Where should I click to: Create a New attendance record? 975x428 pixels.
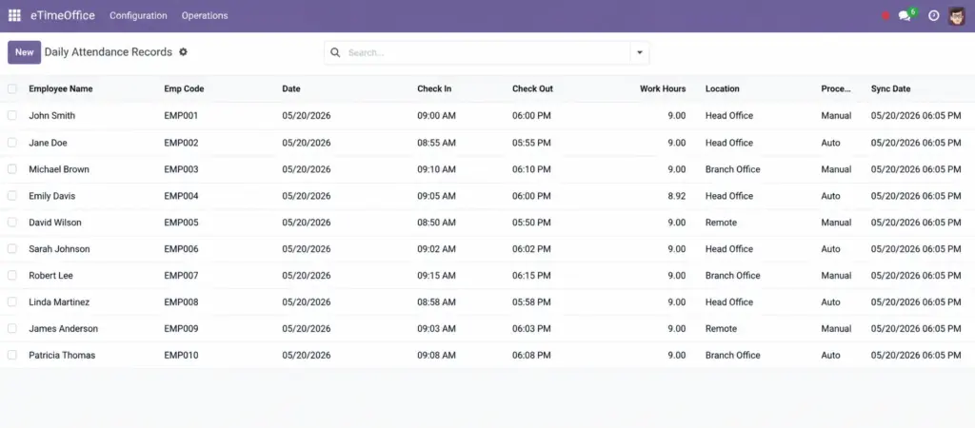24,52
